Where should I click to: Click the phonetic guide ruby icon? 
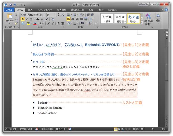[59, 15]
